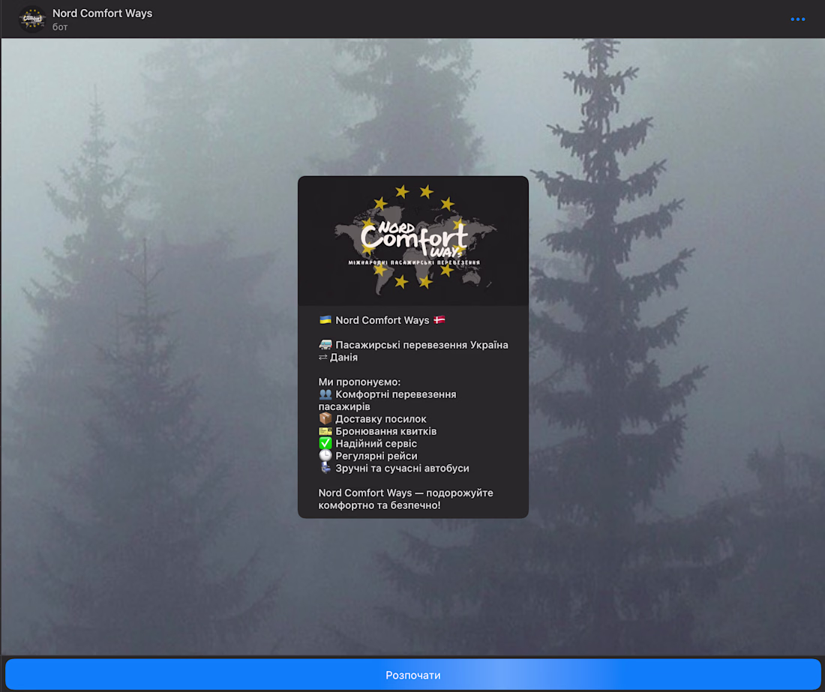Click the package box emoji
Viewport: 825px width, 692px height.
[x=325, y=418]
